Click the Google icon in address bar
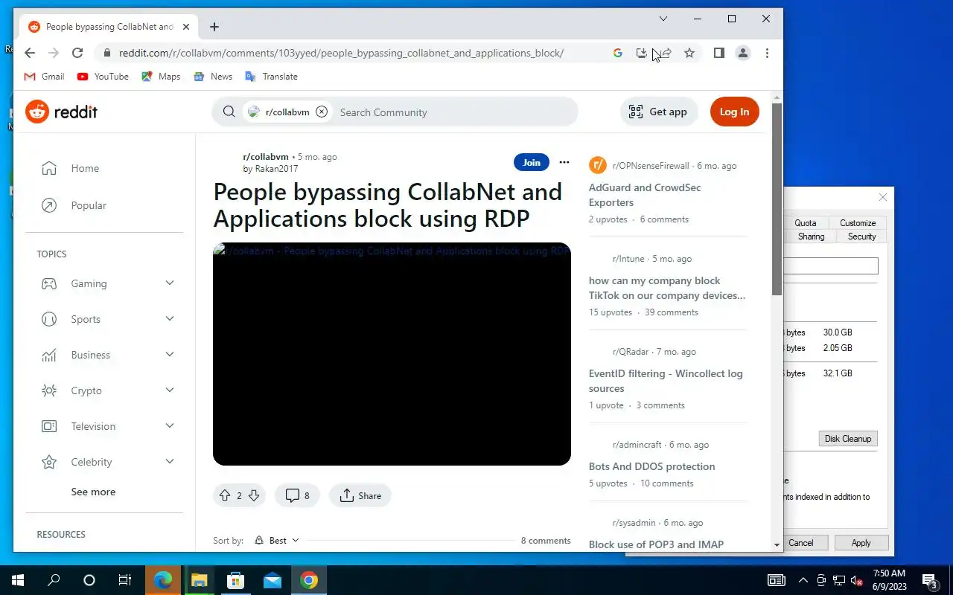This screenshot has height=595, width=953. point(617,53)
